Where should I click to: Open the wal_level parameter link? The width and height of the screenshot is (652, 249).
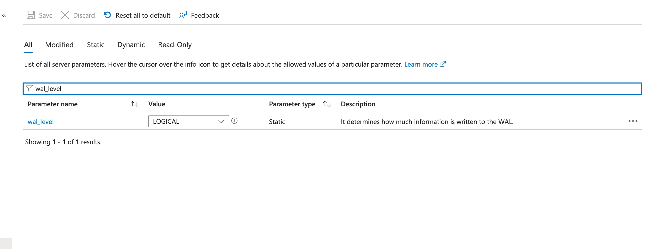click(41, 122)
